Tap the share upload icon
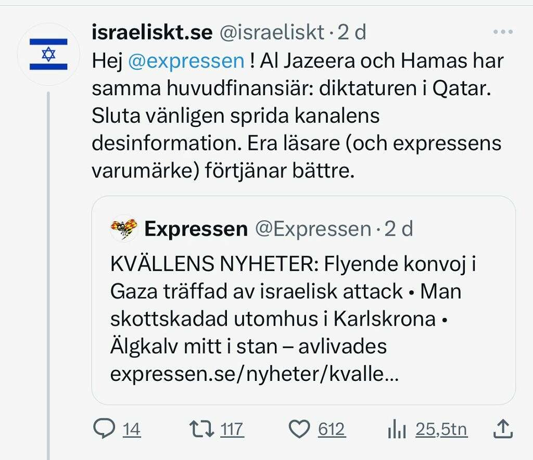The height and width of the screenshot is (460, 533). click(503, 428)
